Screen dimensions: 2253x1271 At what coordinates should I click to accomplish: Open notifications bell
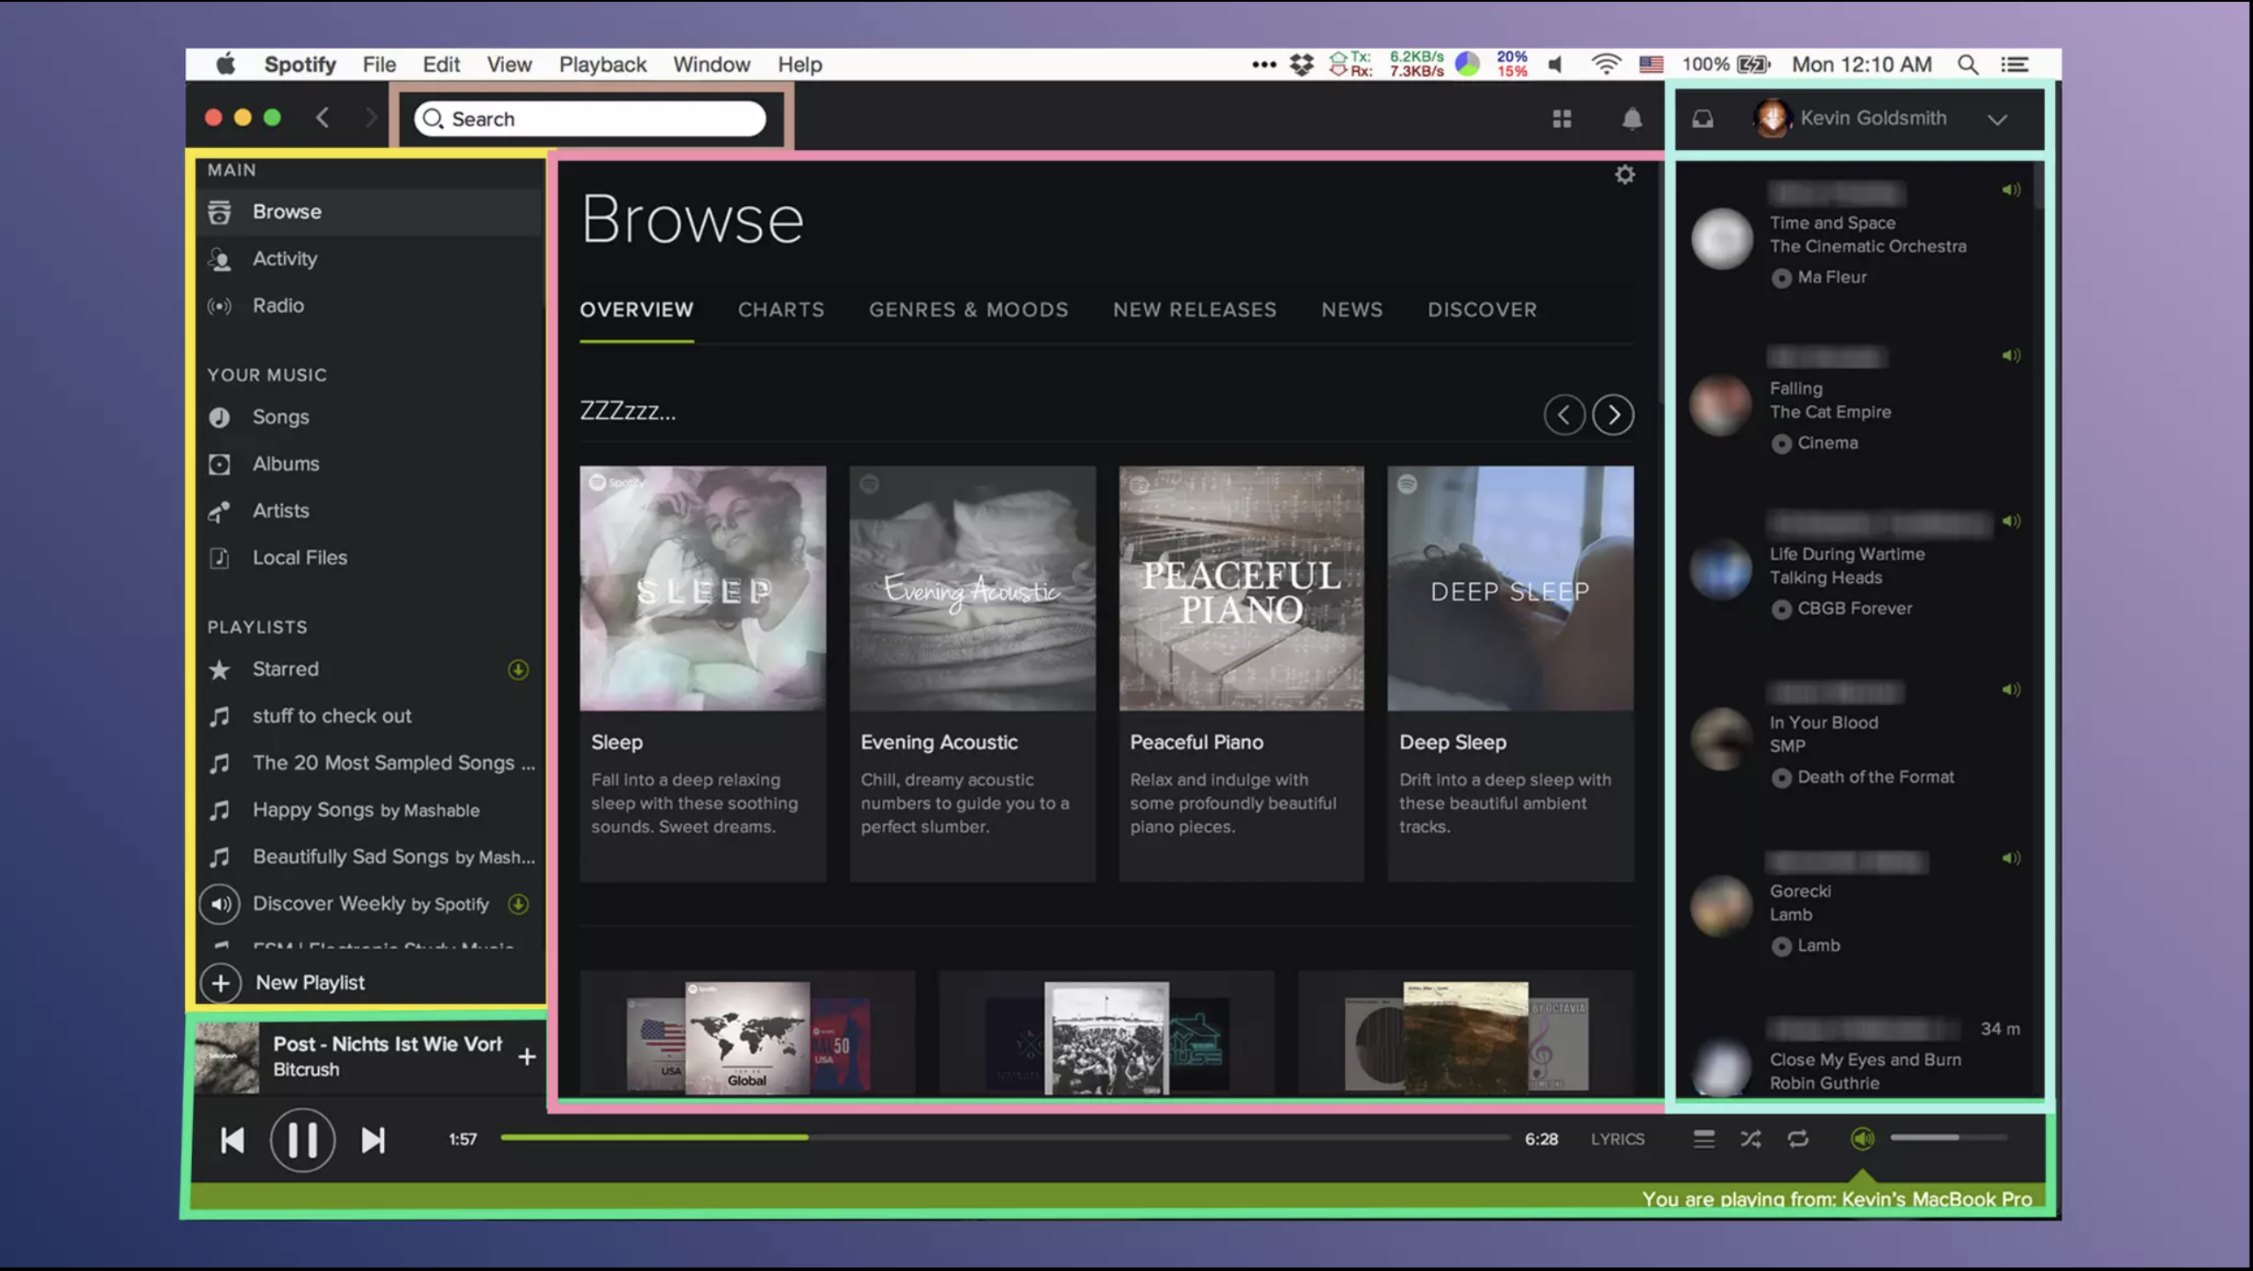1631,118
